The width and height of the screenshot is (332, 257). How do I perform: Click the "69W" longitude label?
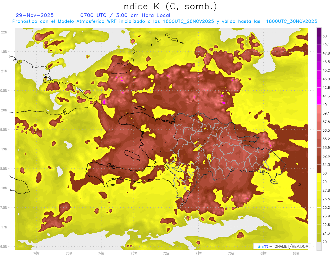(x=263, y=253)
